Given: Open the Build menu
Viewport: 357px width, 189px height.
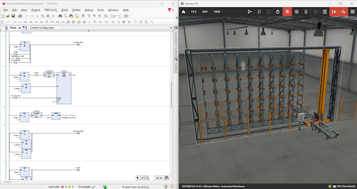Looking at the screenshot, I should coord(65,10).
